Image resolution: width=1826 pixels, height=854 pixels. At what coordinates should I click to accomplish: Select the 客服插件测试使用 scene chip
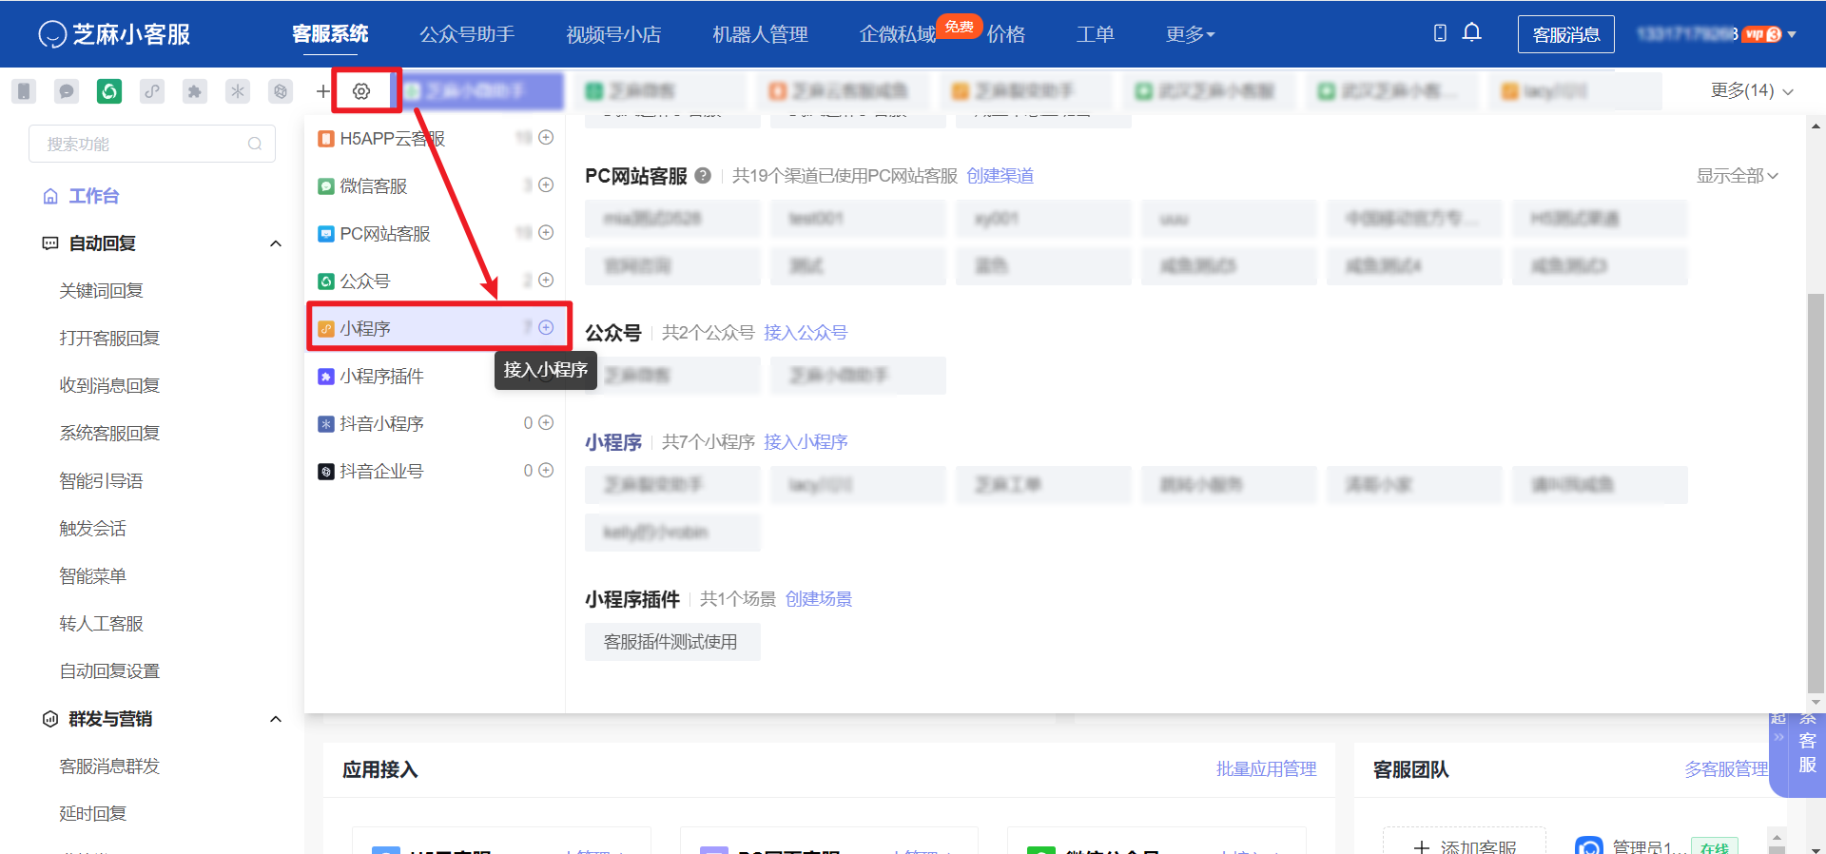coord(672,642)
